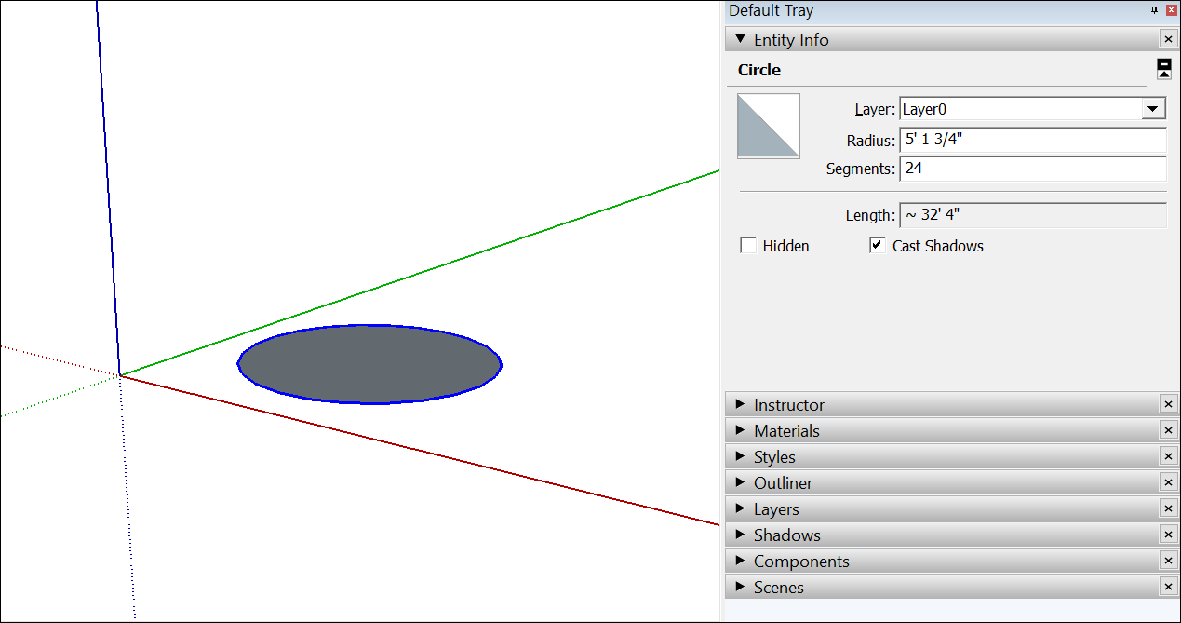
Task: Click the circle's material swatch
Action: [x=769, y=126]
